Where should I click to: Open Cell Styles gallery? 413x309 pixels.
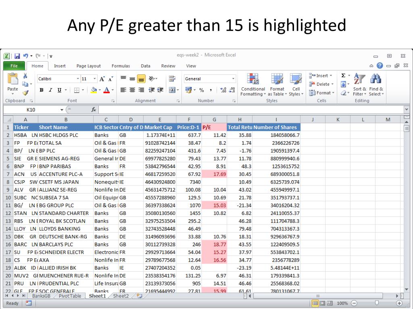tap(296, 84)
